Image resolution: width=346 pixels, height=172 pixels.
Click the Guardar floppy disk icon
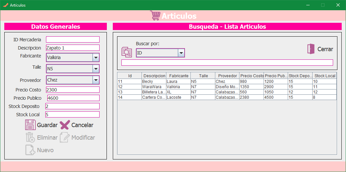click(x=30, y=125)
